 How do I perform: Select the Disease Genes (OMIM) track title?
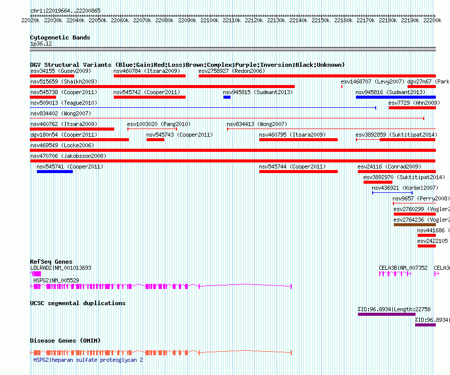[65, 341]
